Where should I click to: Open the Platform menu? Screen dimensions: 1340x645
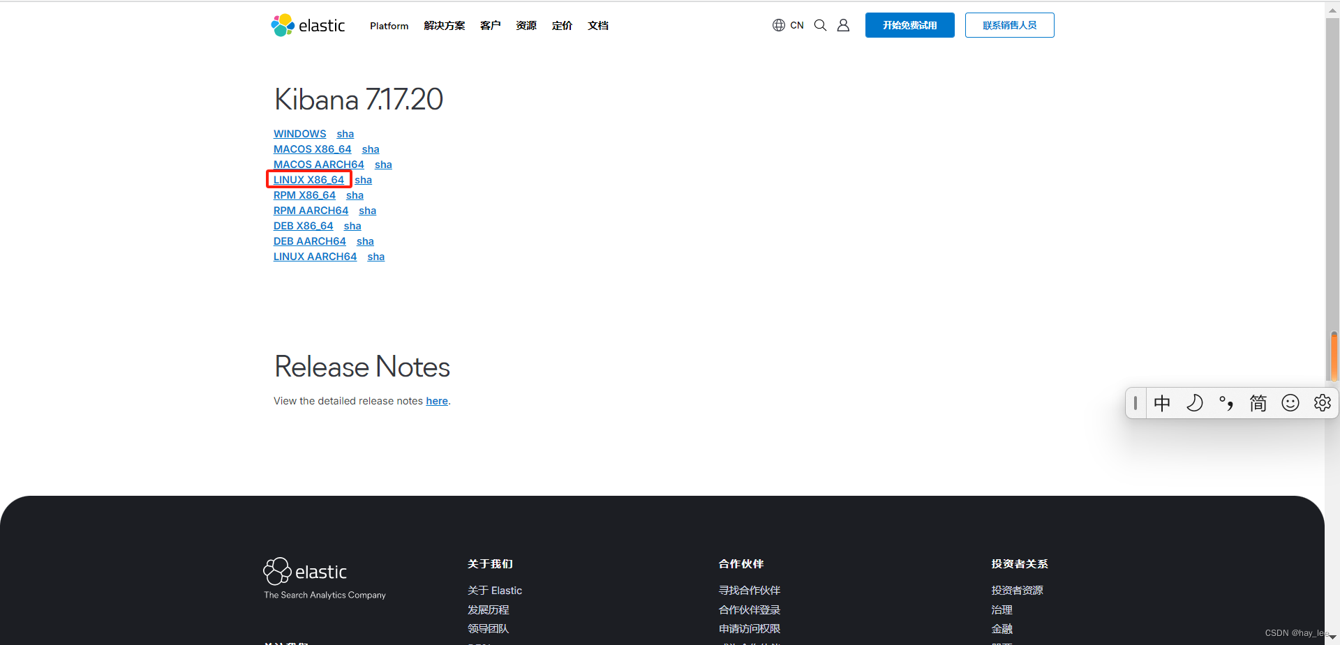click(389, 26)
